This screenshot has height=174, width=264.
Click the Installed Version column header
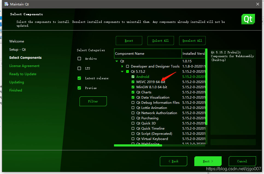click(x=193, y=54)
